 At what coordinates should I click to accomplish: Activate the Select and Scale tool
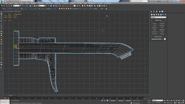(x=35, y=6)
